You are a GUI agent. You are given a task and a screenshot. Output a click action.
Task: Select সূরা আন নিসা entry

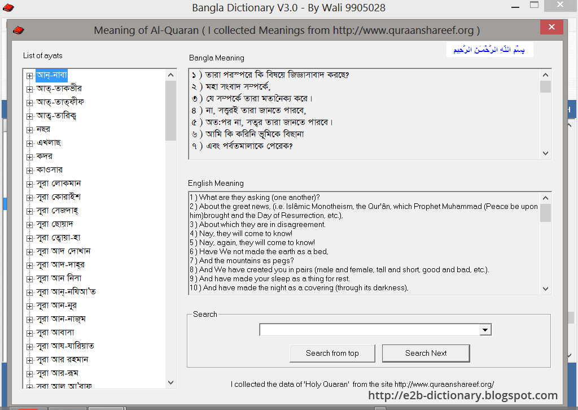[59, 278]
